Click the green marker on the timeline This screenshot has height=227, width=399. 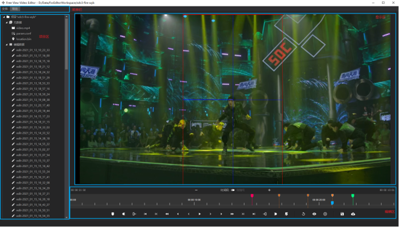click(352, 196)
